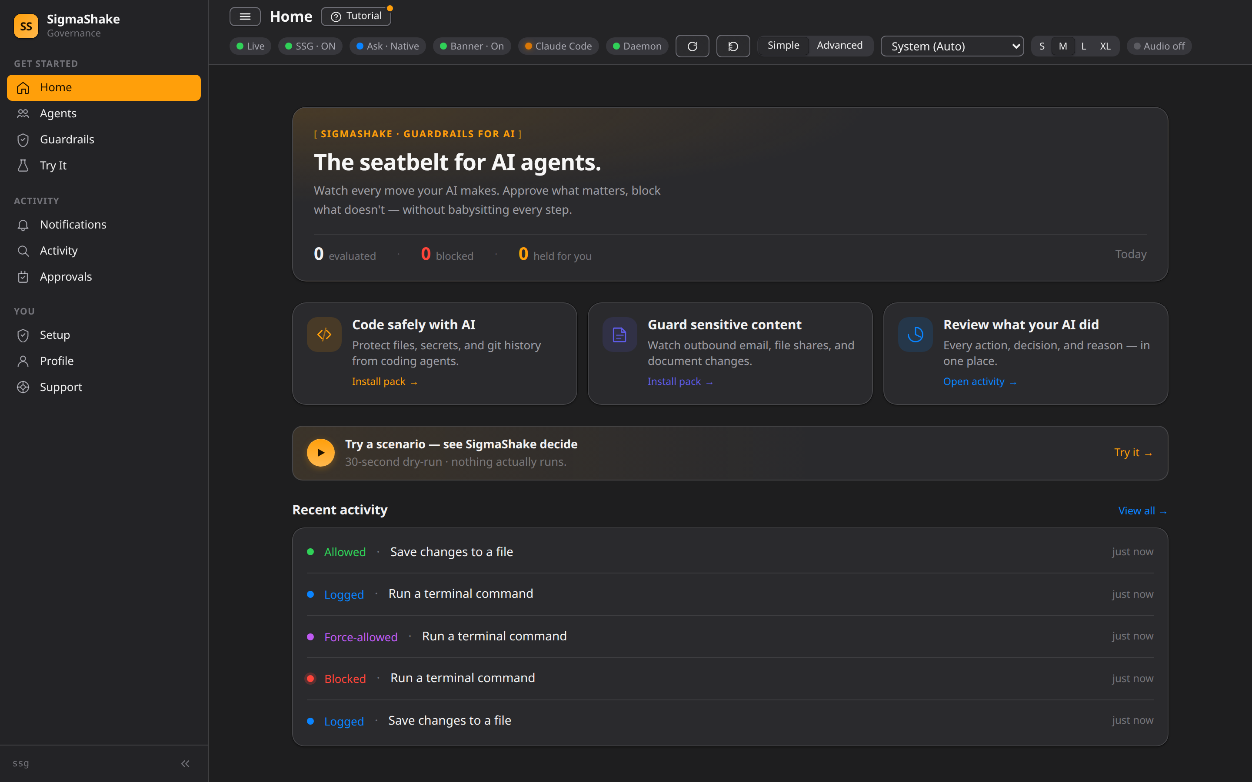Click the Home house icon in sidebar

tap(23, 87)
